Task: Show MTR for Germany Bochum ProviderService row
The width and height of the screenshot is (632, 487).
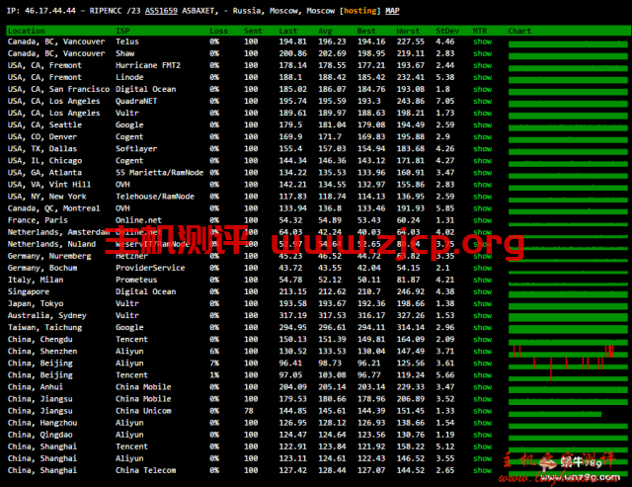Action: click(x=483, y=268)
